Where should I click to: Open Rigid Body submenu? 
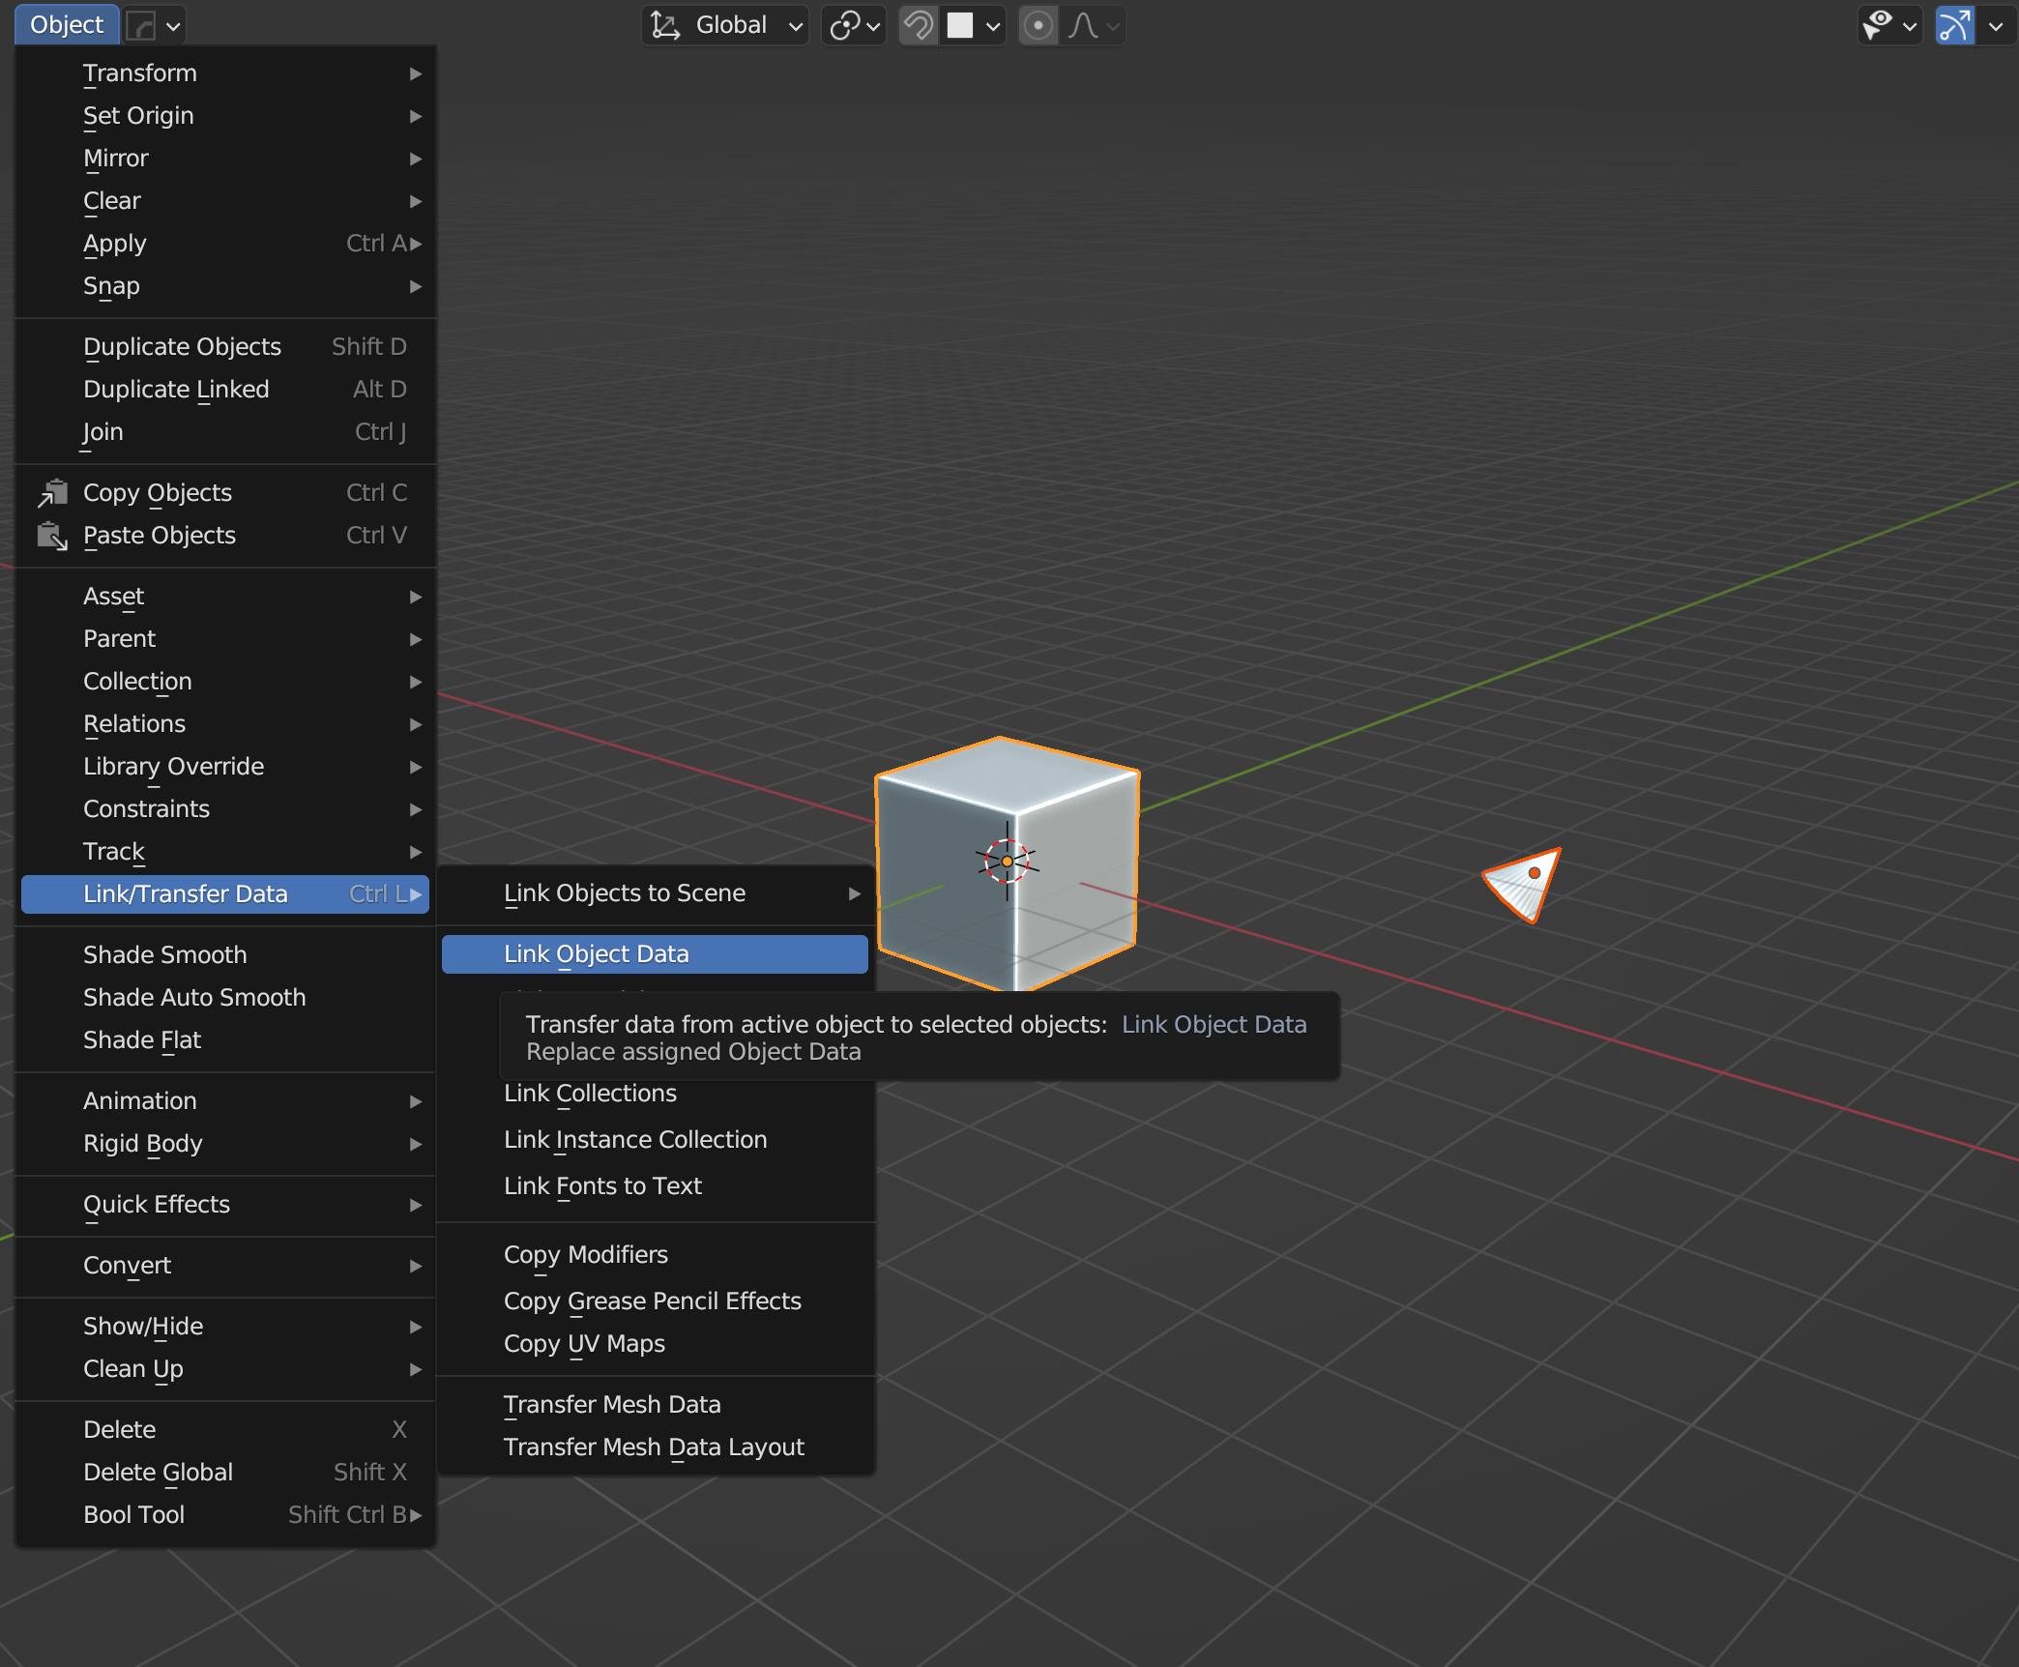225,1144
